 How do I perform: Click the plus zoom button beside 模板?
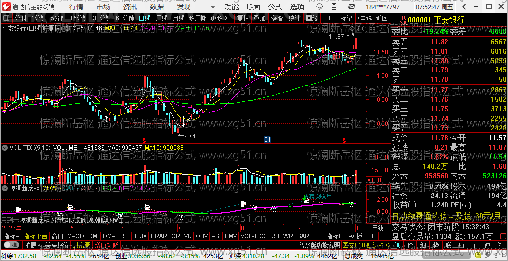372,236
